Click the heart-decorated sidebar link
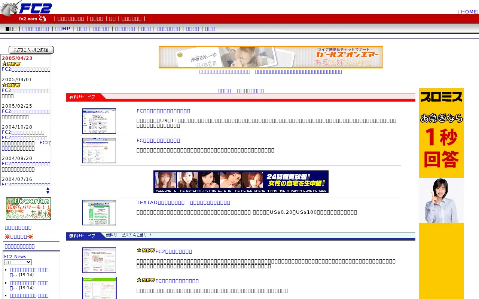The height and width of the screenshot is (299, 479). pos(19,237)
